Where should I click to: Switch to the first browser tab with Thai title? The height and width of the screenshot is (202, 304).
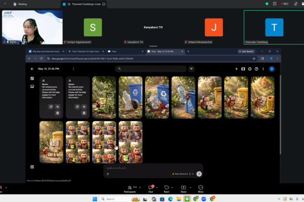pos(46,52)
